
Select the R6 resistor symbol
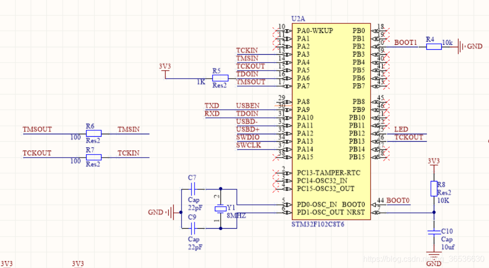coord(94,133)
